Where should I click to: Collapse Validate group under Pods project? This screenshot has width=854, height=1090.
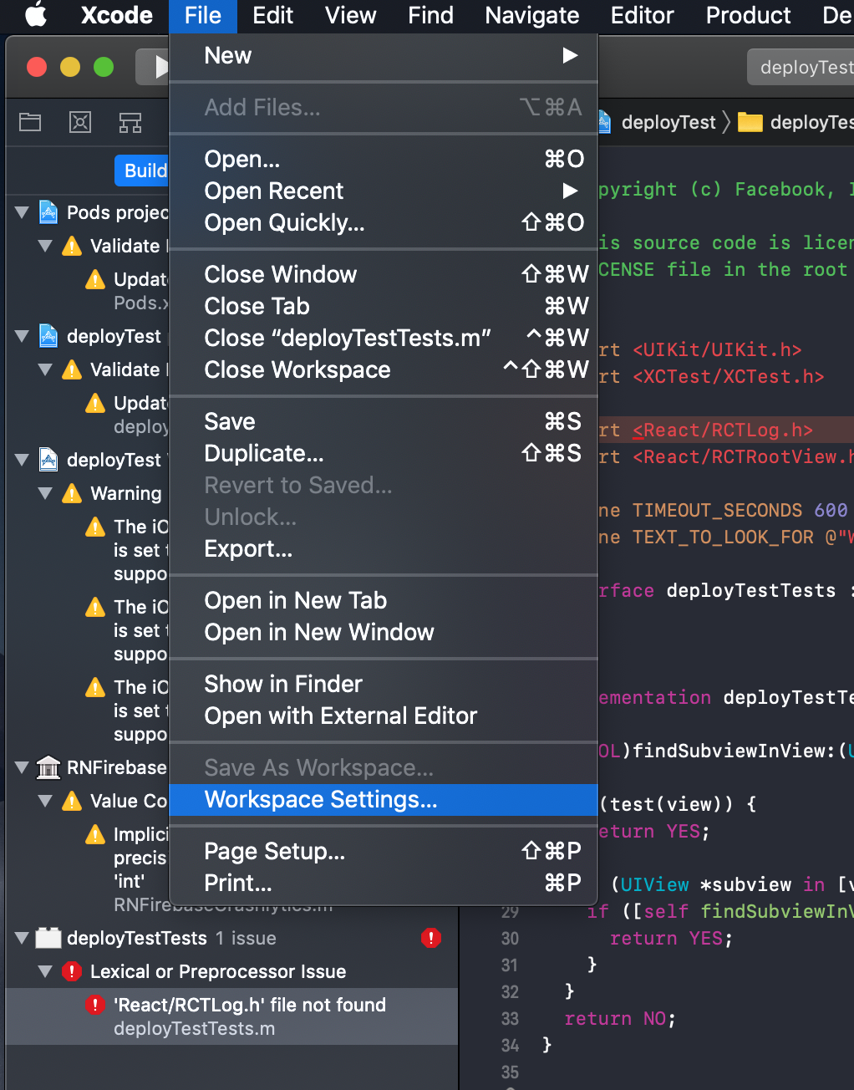(46, 246)
